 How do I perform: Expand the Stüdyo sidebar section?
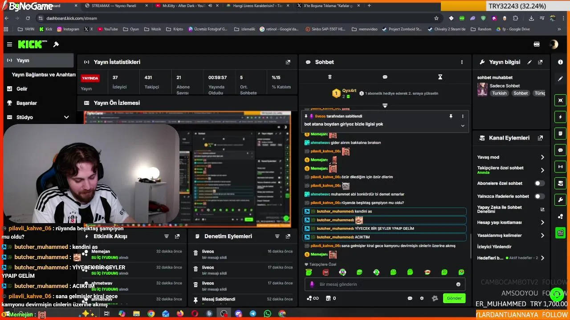coord(66,117)
